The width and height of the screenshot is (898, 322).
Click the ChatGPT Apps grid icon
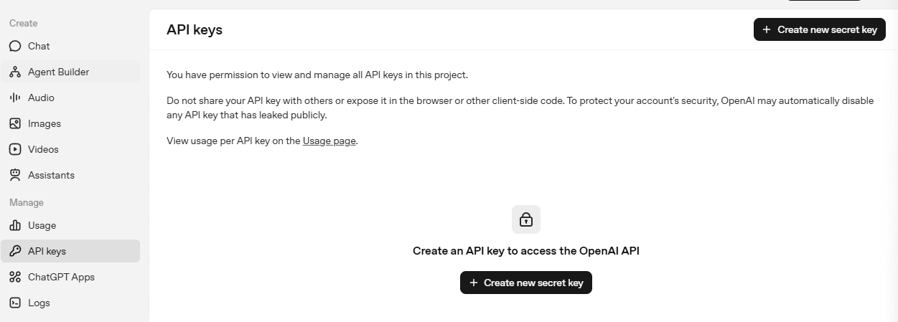pos(15,277)
